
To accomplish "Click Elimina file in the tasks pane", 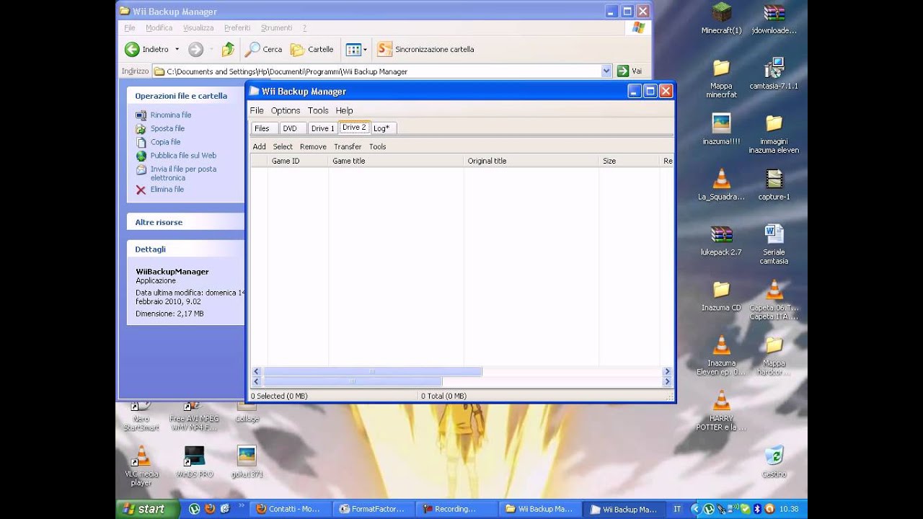I will click(x=167, y=189).
